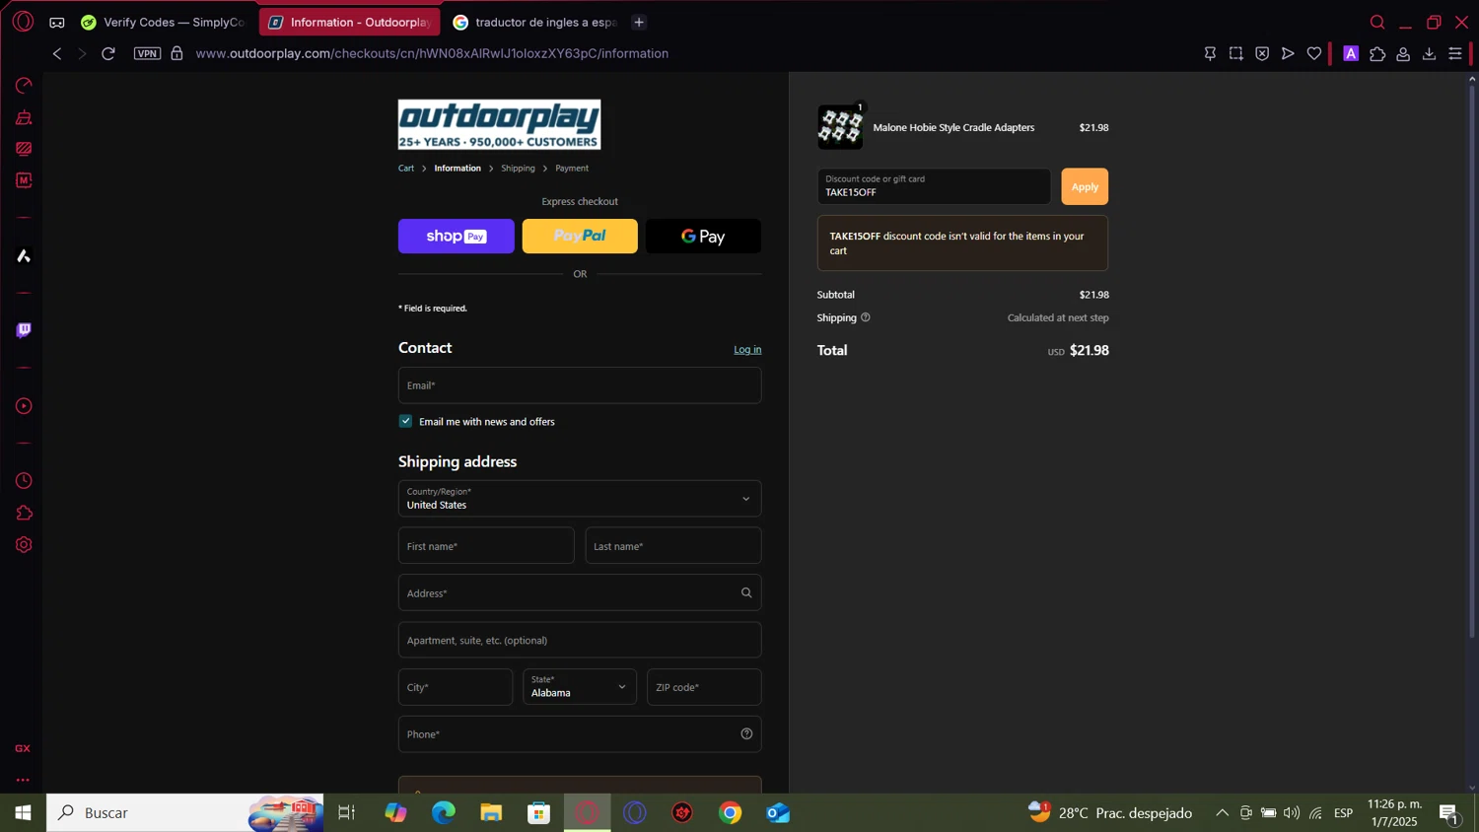
Task: Add the page to bookmarks with the heart icon
Action: [x=1314, y=53]
